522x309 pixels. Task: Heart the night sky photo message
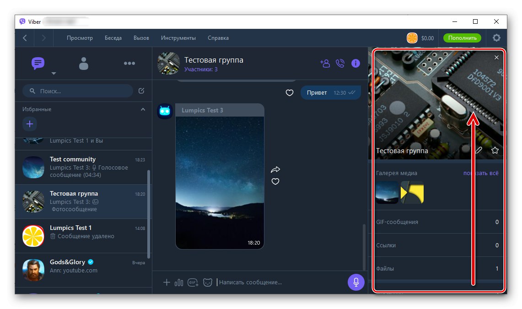coord(275,181)
